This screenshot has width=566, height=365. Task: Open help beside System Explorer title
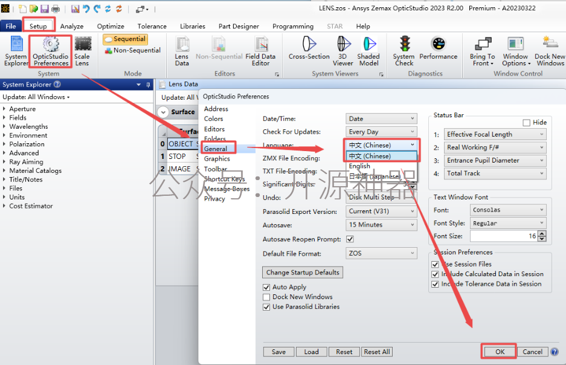tap(57, 84)
